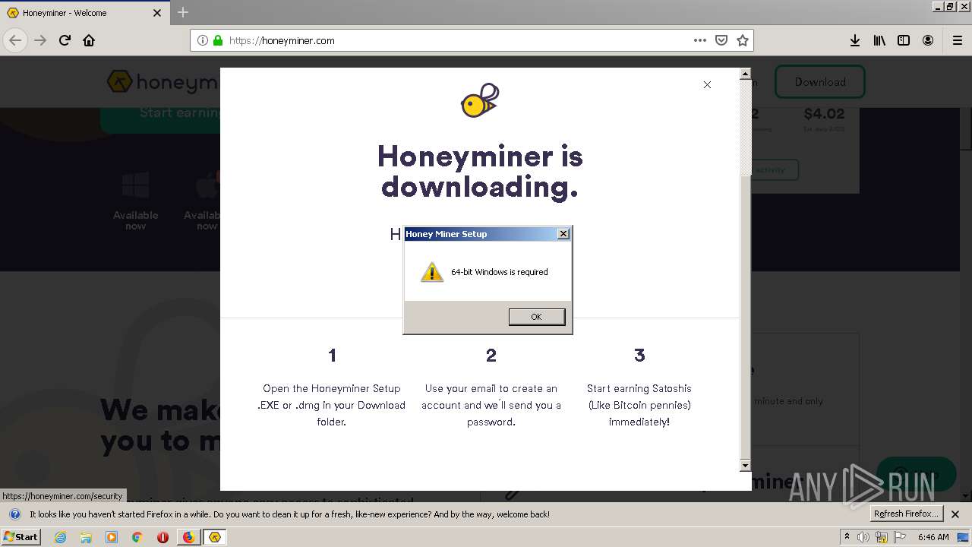Click the green Download button on the page
972x547 pixels.
pyautogui.click(x=820, y=82)
